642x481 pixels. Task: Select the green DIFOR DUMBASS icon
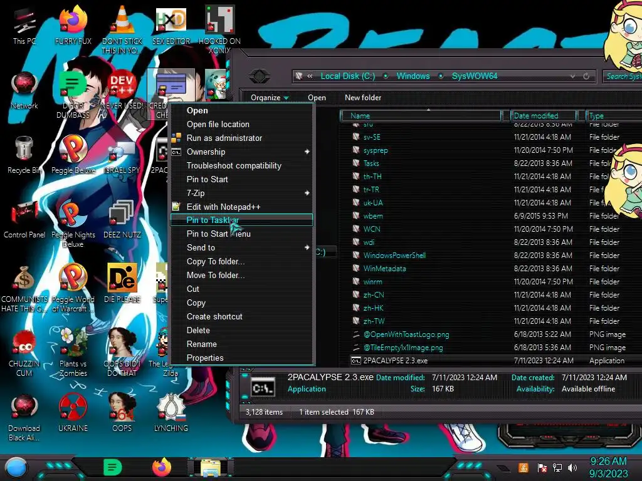click(73, 94)
